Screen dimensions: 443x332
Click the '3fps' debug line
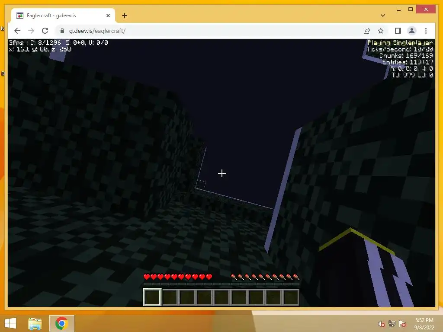pyautogui.click(x=58, y=43)
